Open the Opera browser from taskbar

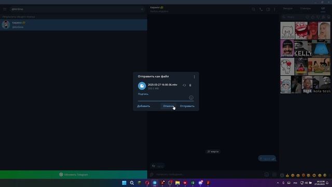pyautogui.click(x=147, y=183)
